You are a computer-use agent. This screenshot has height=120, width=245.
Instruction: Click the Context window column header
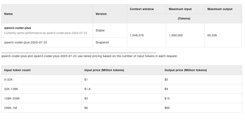click(x=142, y=9)
